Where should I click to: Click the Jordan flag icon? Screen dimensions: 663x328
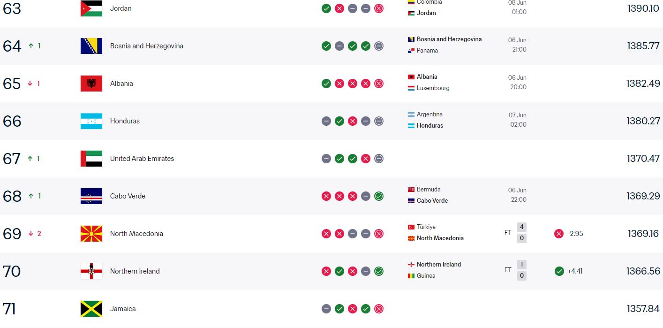tap(91, 8)
